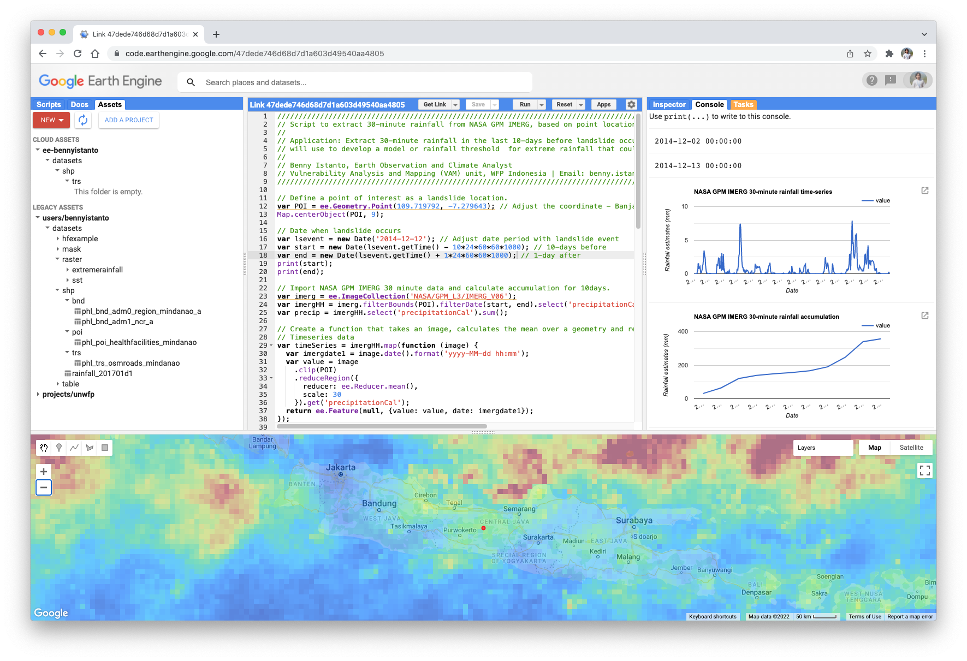967x661 pixels.
Task: Open the help question mark menu
Action: [872, 80]
